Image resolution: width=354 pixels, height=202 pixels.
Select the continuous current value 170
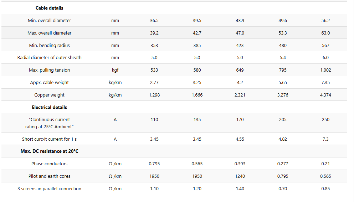[240, 120]
